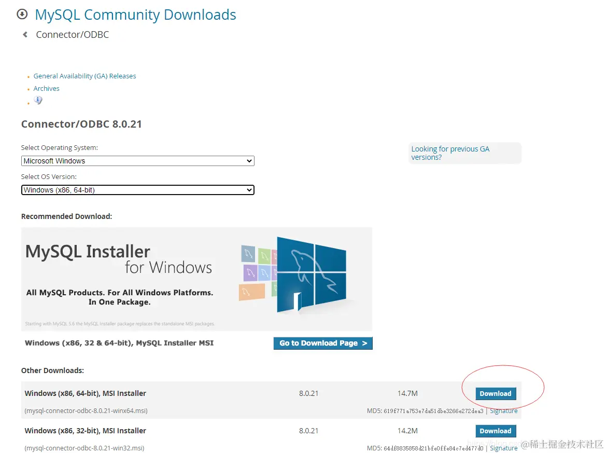Open the Select Operating System dropdown

click(138, 161)
